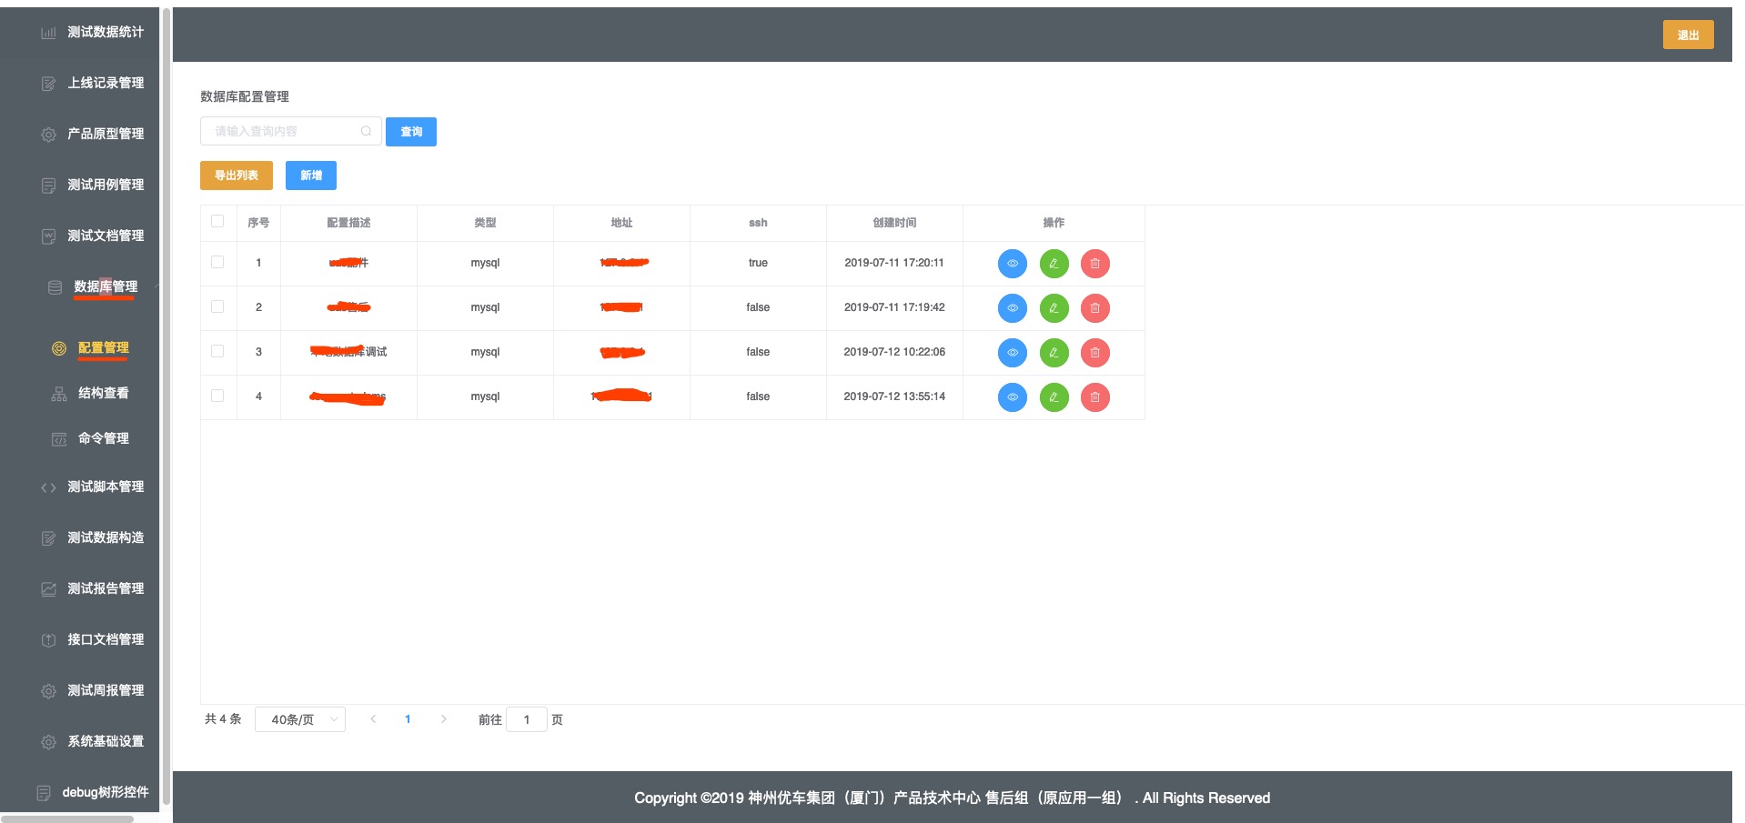Click the 导出列表 export button
1745x823 pixels.
[237, 176]
